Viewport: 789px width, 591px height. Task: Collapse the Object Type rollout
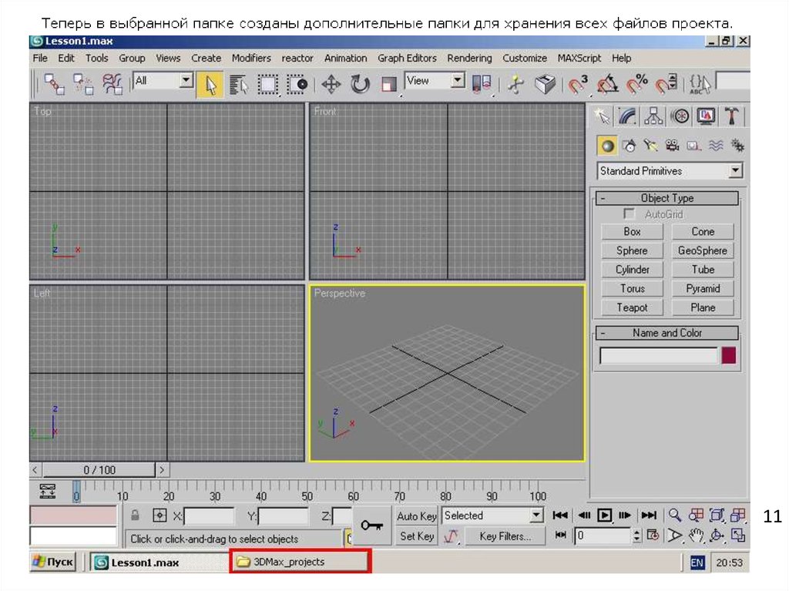coord(603,198)
